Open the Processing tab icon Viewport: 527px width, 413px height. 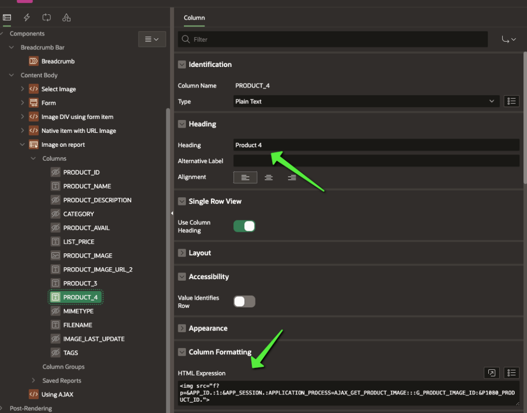point(46,18)
